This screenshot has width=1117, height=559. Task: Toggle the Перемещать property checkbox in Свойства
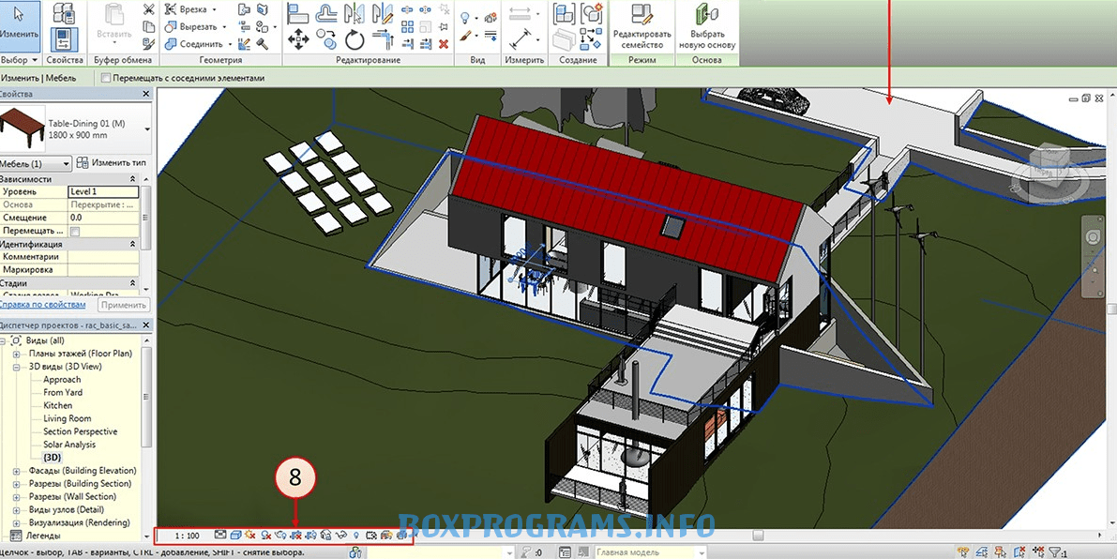[x=75, y=231]
